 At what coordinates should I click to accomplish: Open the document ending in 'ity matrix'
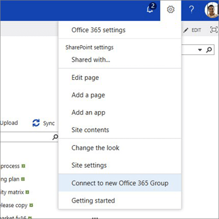pos(12,192)
